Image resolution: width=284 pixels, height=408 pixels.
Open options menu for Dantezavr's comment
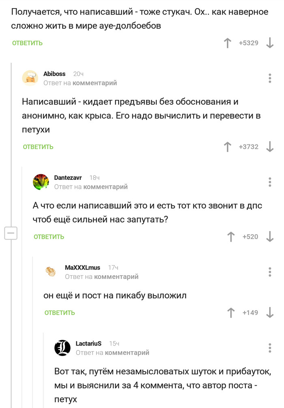pyautogui.click(x=270, y=182)
